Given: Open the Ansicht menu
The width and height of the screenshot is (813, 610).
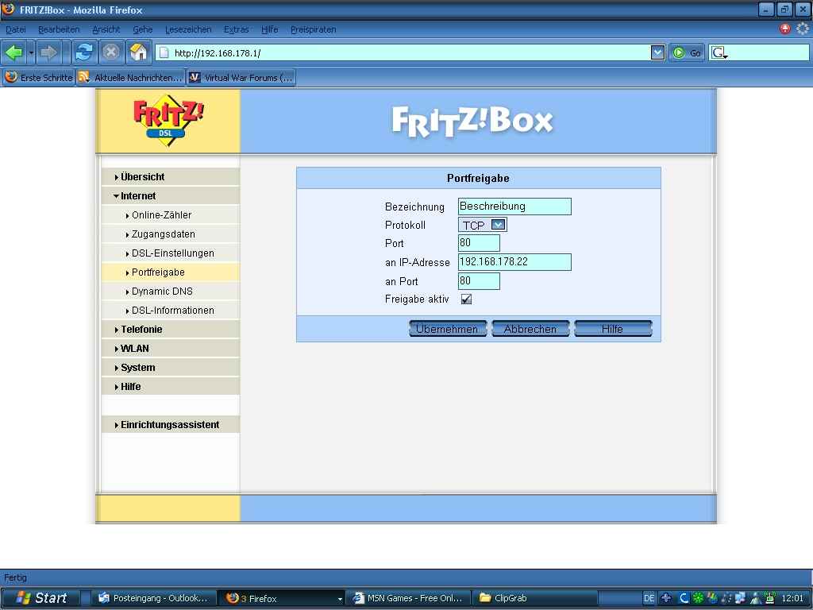Looking at the screenshot, I should coord(106,29).
